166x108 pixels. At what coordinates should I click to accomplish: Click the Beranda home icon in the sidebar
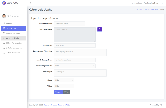pos(4,23)
